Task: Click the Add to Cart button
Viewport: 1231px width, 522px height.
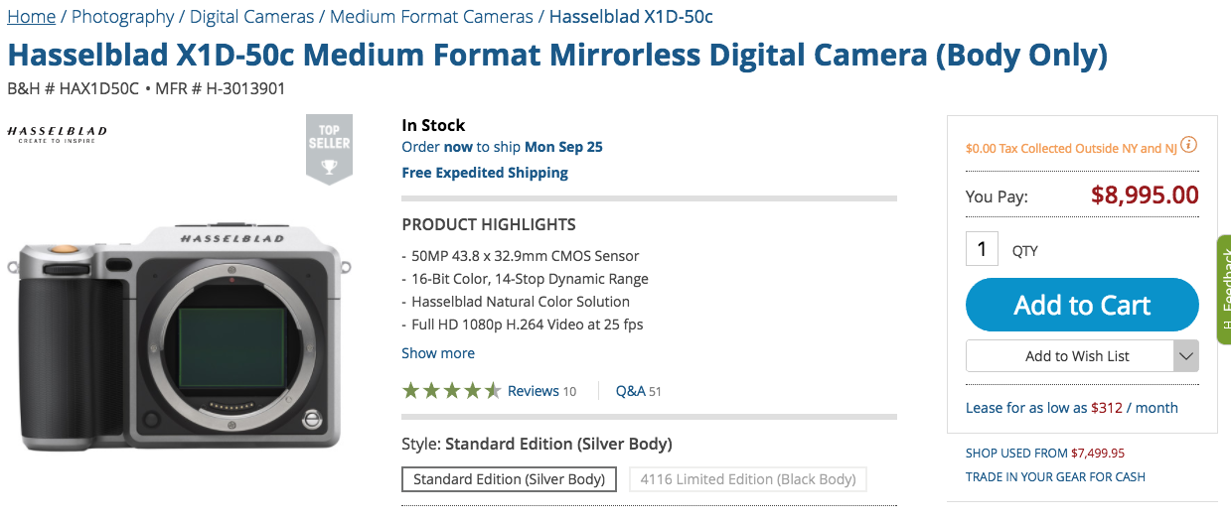Action: point(1082,305)
